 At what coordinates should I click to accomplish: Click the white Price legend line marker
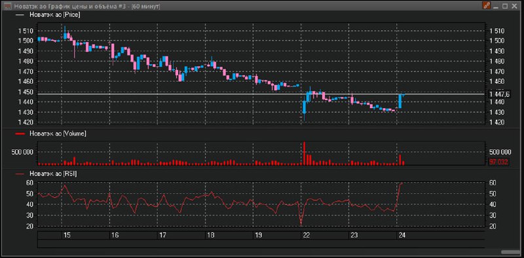[20, 14]
